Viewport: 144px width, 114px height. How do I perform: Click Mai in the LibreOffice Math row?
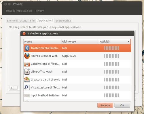(x=65, y=72)
